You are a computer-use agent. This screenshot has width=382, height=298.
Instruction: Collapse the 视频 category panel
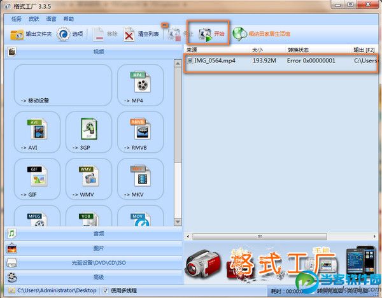[x=93, y=52]
